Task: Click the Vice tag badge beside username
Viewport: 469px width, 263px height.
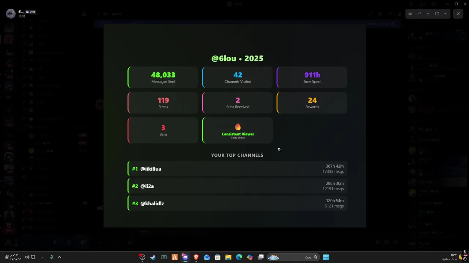Action: (x=30, y=12)
